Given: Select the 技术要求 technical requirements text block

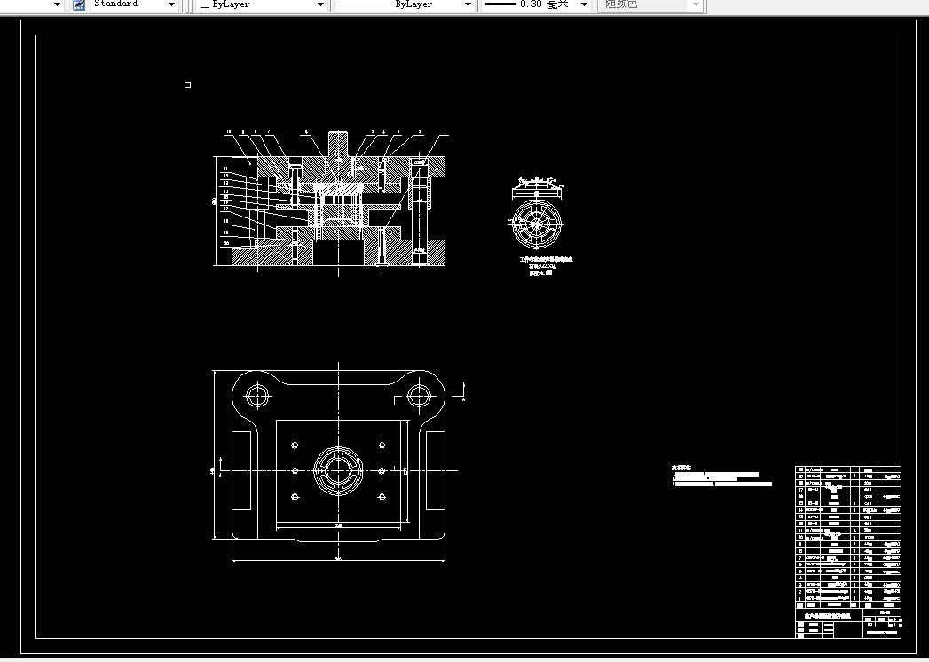Looking at the screenshot, I should (x=721, y=476).
